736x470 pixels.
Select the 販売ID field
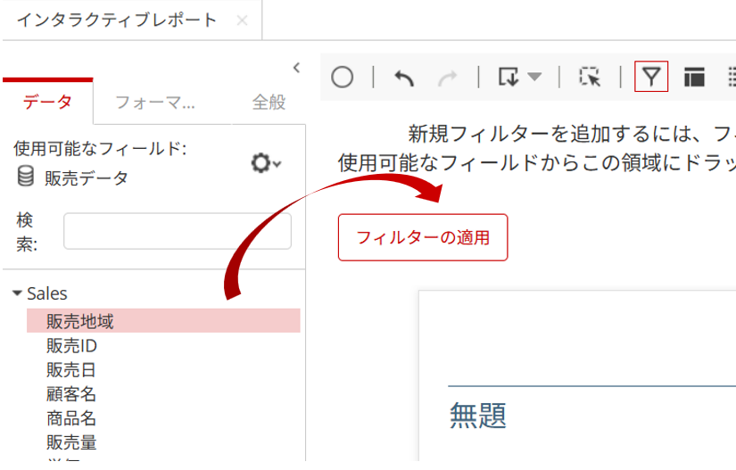click(71, 346)
